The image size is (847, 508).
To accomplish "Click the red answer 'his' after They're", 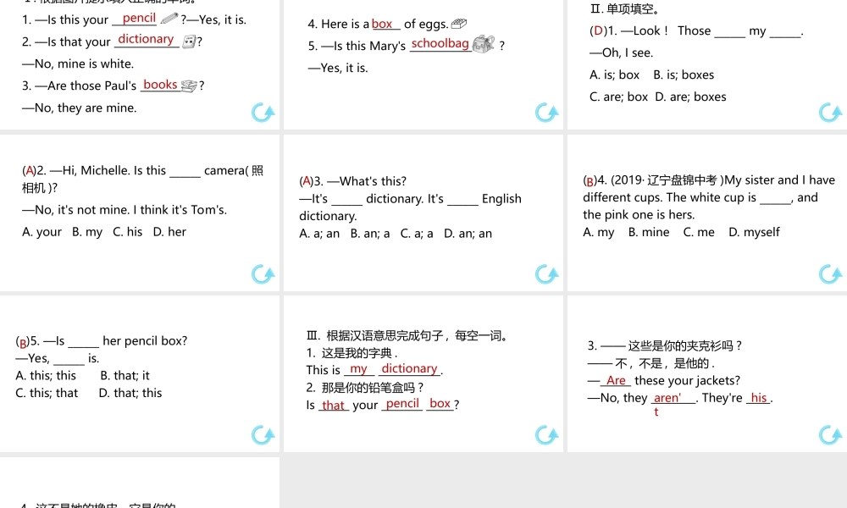I will point(759,397).
